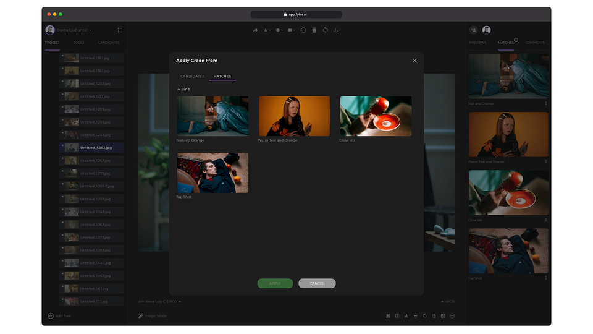Open the histogram scopes icon

406,316
